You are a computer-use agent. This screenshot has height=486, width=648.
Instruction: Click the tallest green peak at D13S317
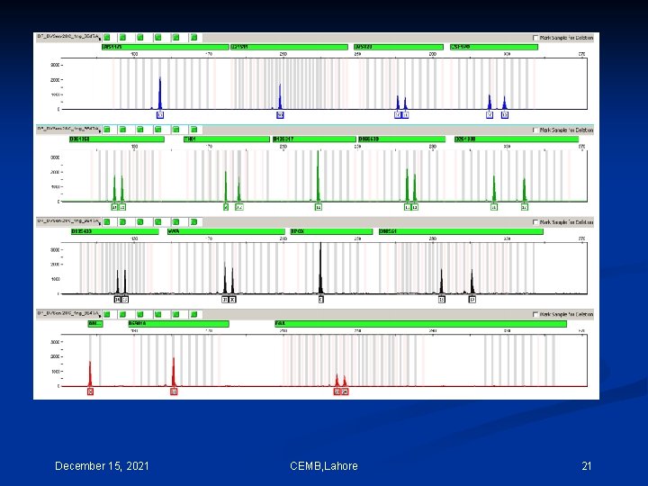[x=319, y=175]
